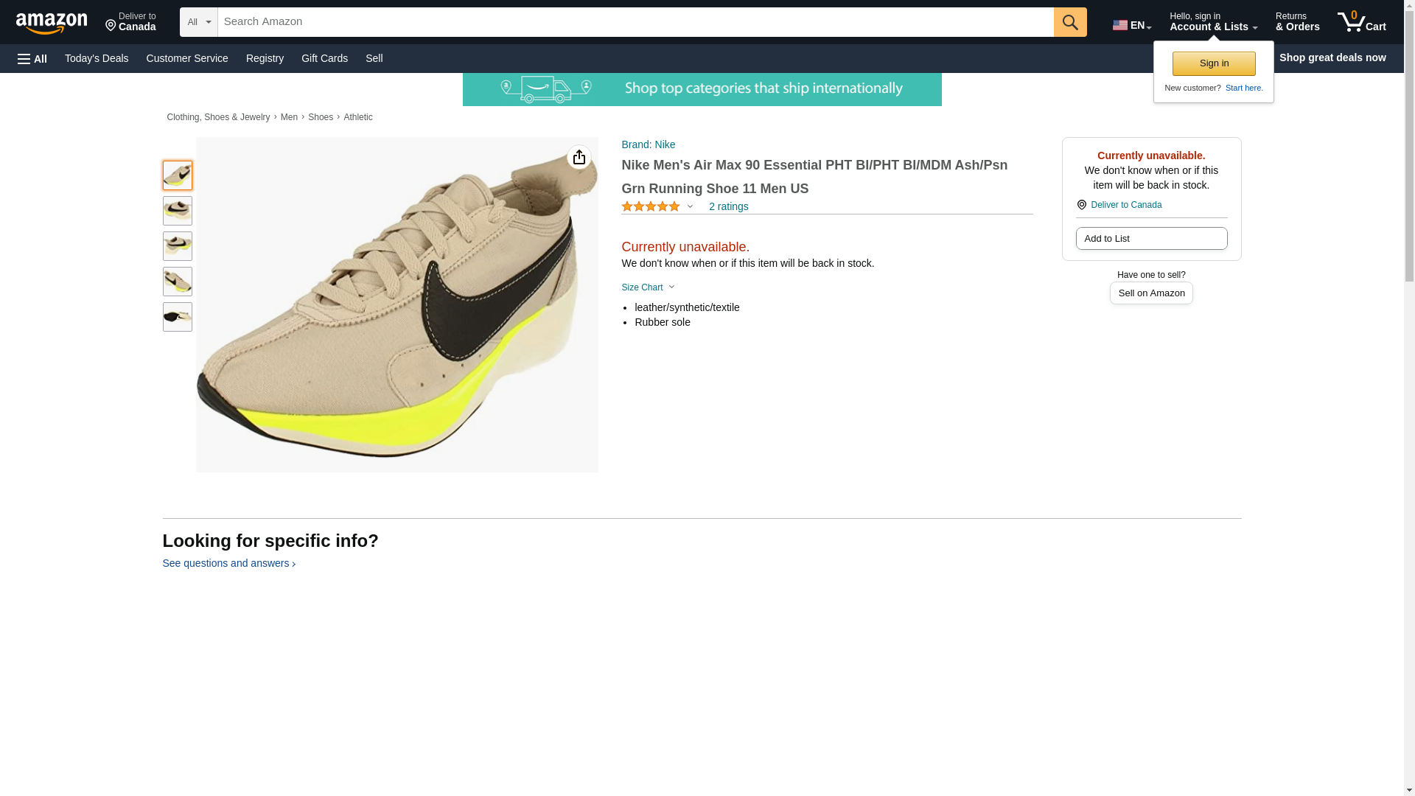
Task: Go to Customer Service in navigation bar
Action: point(187,58)
